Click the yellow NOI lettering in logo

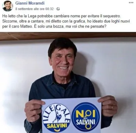(85, 114)
